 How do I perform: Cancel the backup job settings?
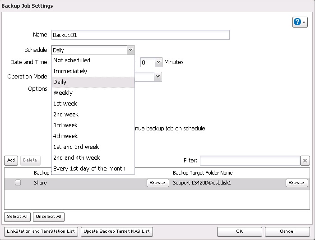(x=287, y=231)
